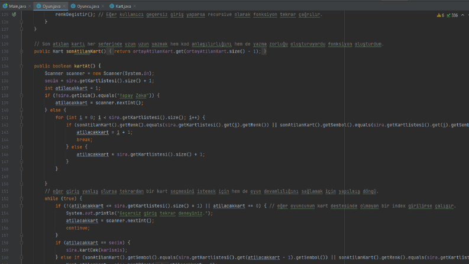
Task: Fold the if block at line 138
Action: 21,95
